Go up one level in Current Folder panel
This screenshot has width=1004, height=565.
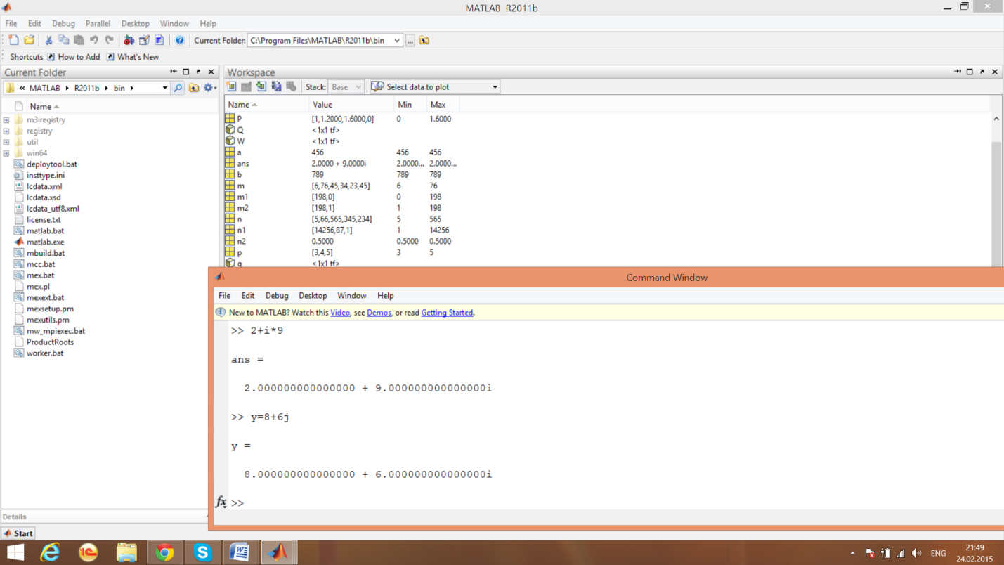pos(193,88)
